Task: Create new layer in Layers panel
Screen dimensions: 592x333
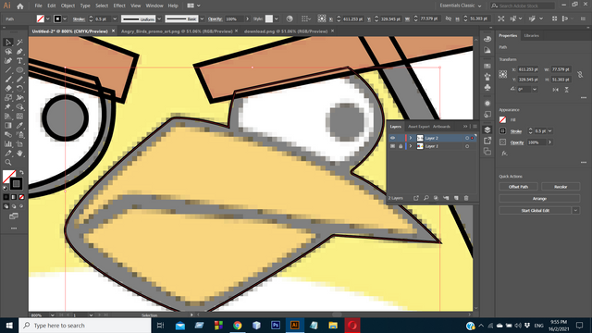Action: click(456, 198)
